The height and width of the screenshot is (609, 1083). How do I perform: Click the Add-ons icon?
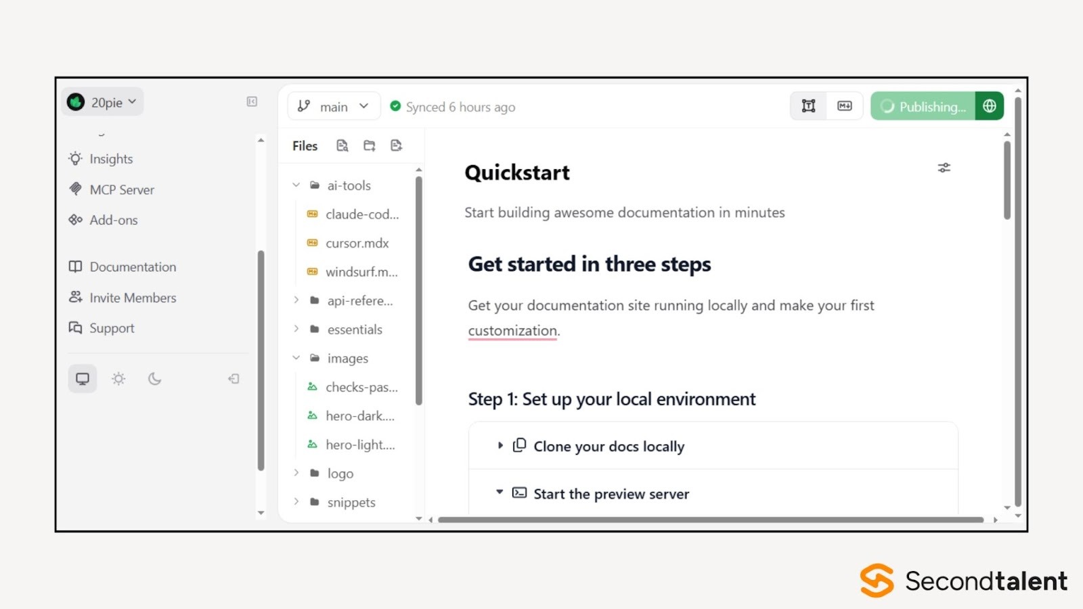(x=75, y=219)
